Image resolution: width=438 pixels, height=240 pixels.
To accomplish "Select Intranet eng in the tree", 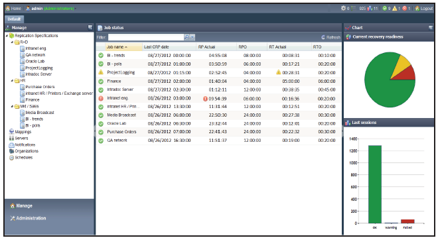I will [x=35, y=48].
